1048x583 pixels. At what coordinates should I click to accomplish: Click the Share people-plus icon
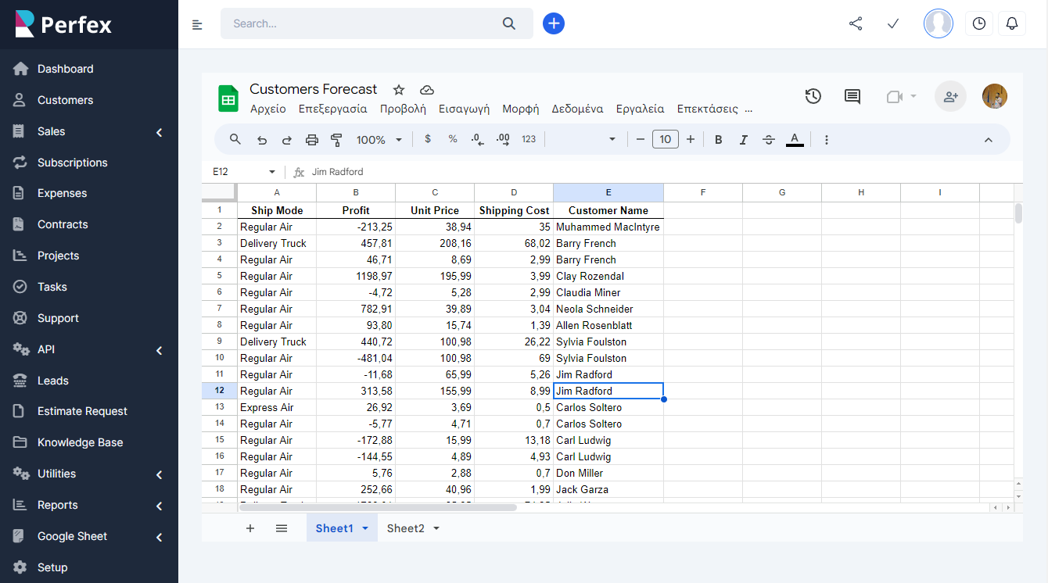point(950,95)
